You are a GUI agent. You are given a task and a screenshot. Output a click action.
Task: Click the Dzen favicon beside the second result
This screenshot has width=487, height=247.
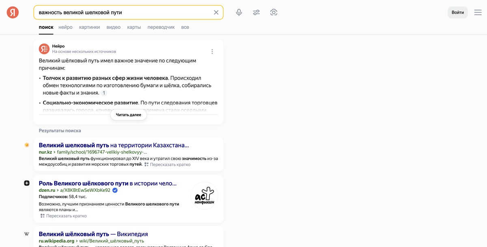[x=27, y=183]
